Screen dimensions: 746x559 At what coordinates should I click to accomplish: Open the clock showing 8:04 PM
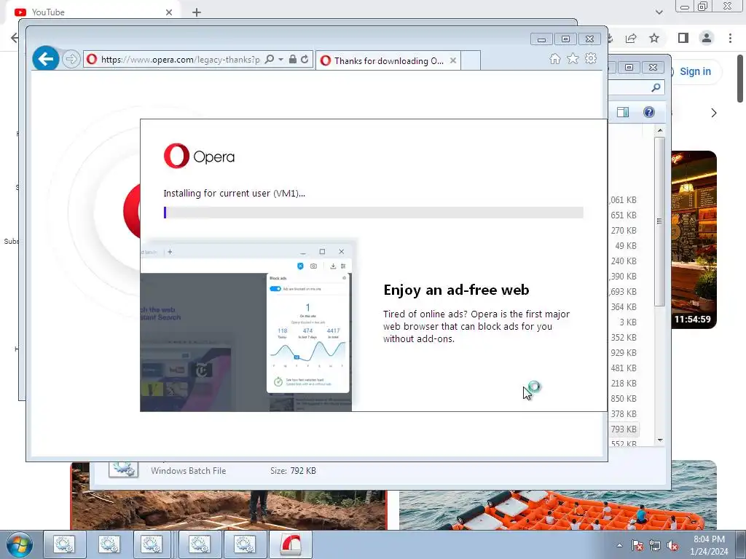[x=708, y=545]
